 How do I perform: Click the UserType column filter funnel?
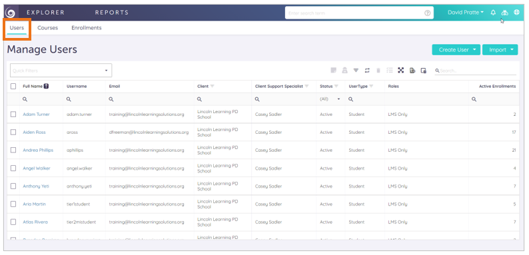[x=371, y=87]
